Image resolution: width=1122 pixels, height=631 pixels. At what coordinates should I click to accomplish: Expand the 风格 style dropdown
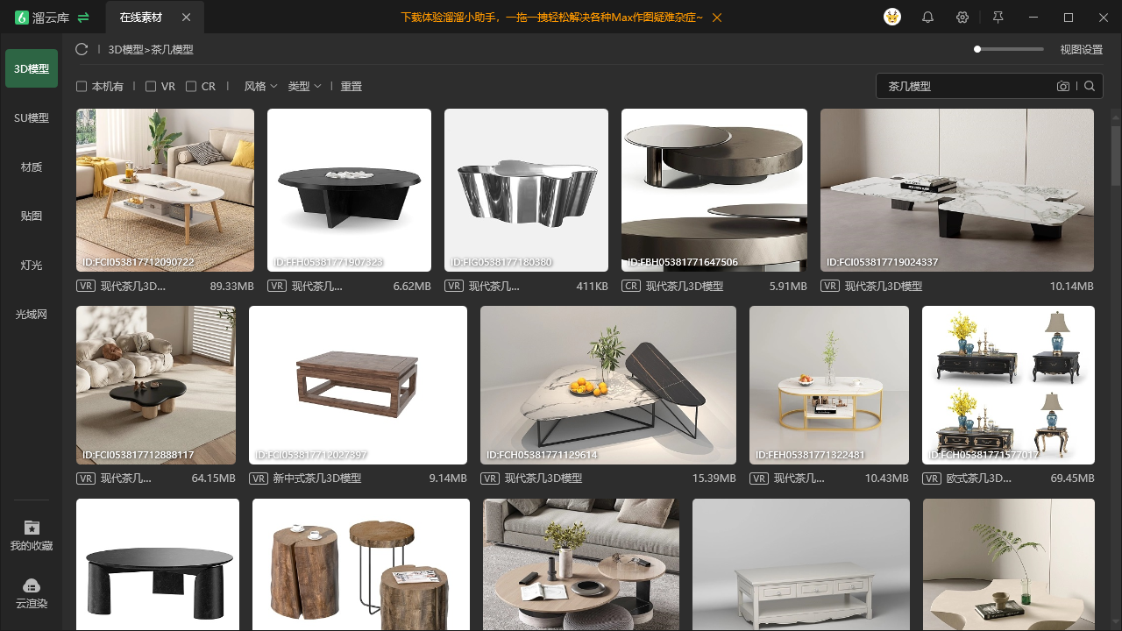pyautogui.click(x=260, y=87)
